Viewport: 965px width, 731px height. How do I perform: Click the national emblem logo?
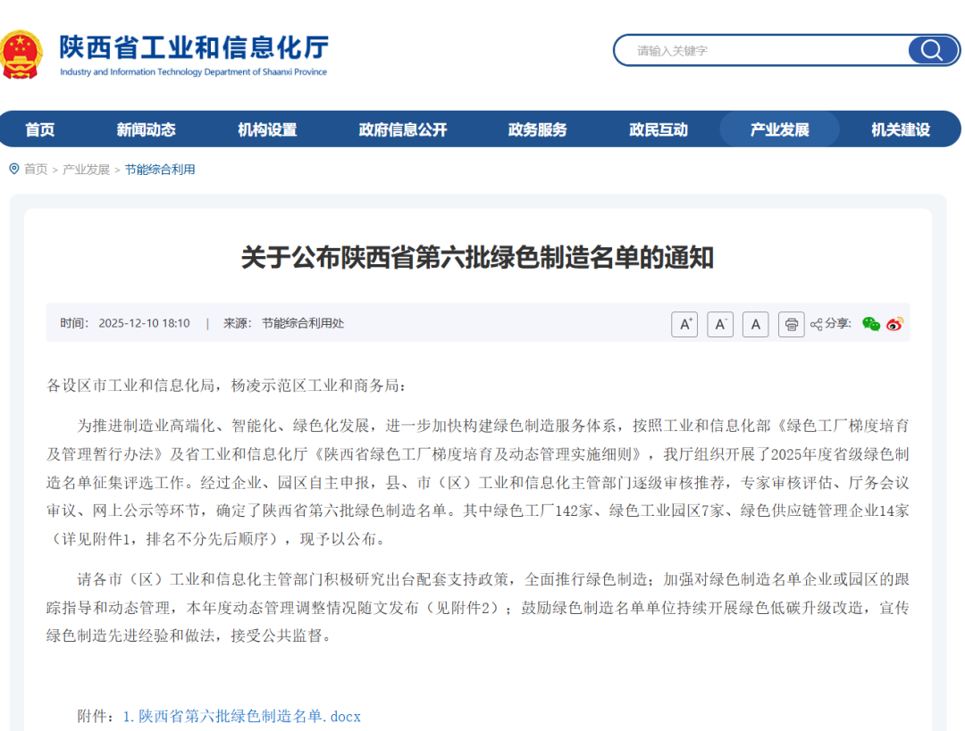point(21,52)
